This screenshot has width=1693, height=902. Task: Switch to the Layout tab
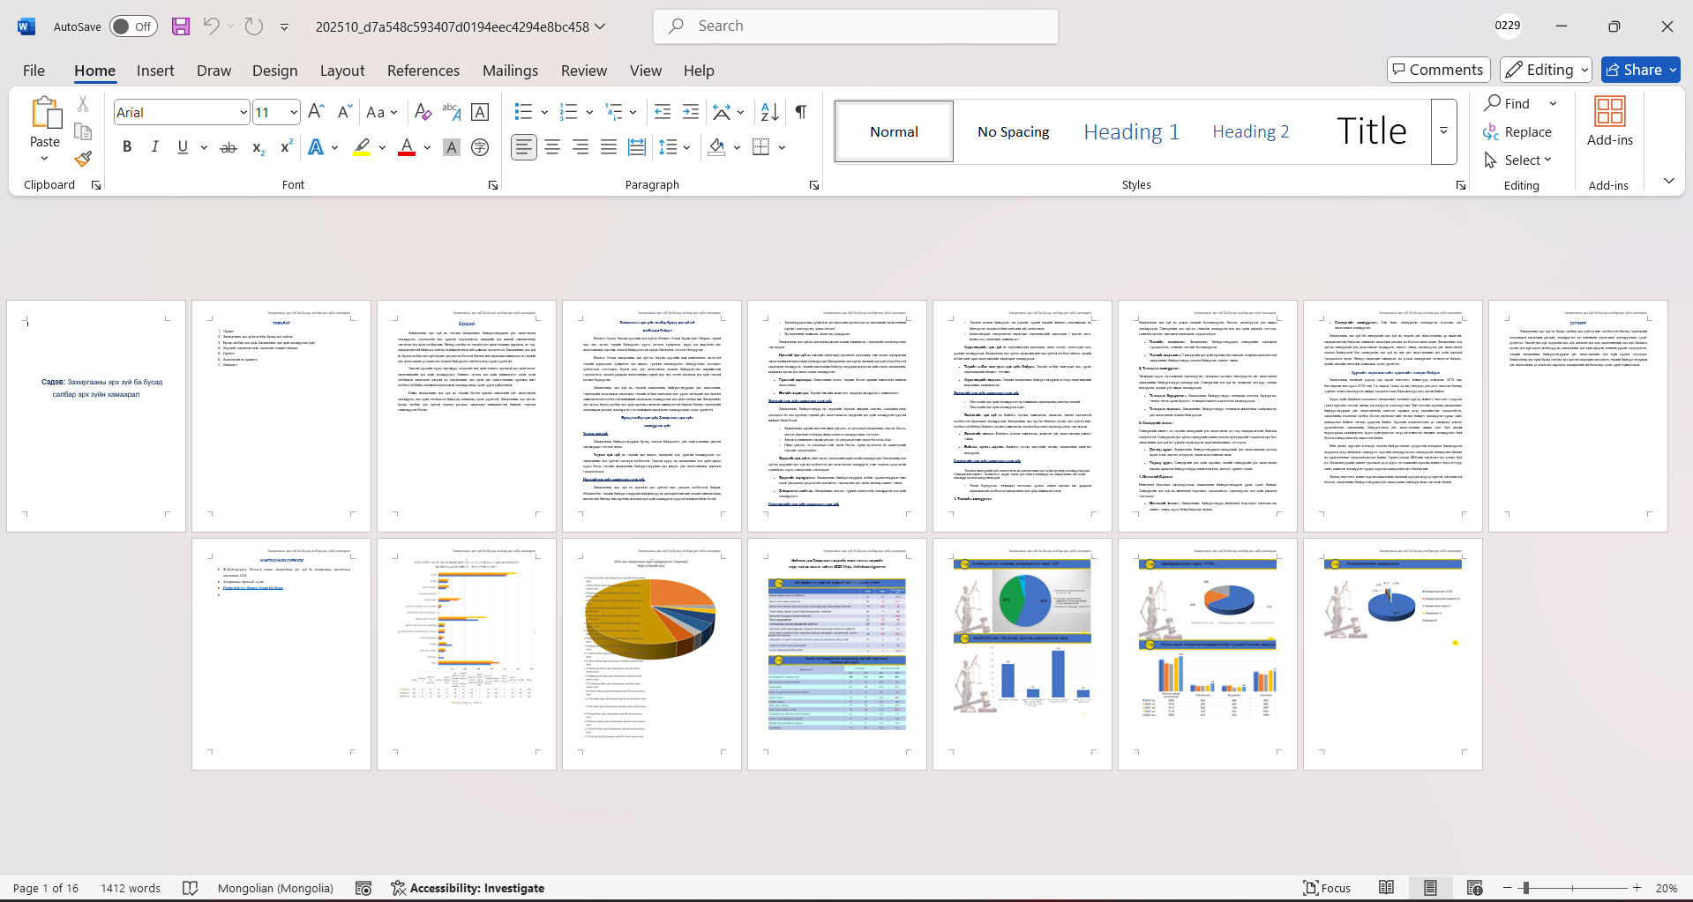pos(341,71)
